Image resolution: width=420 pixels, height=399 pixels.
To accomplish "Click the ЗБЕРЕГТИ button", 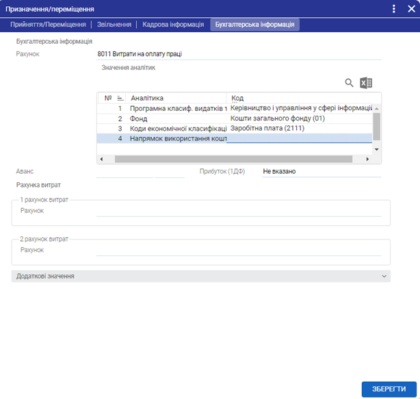I will point(389,388).
